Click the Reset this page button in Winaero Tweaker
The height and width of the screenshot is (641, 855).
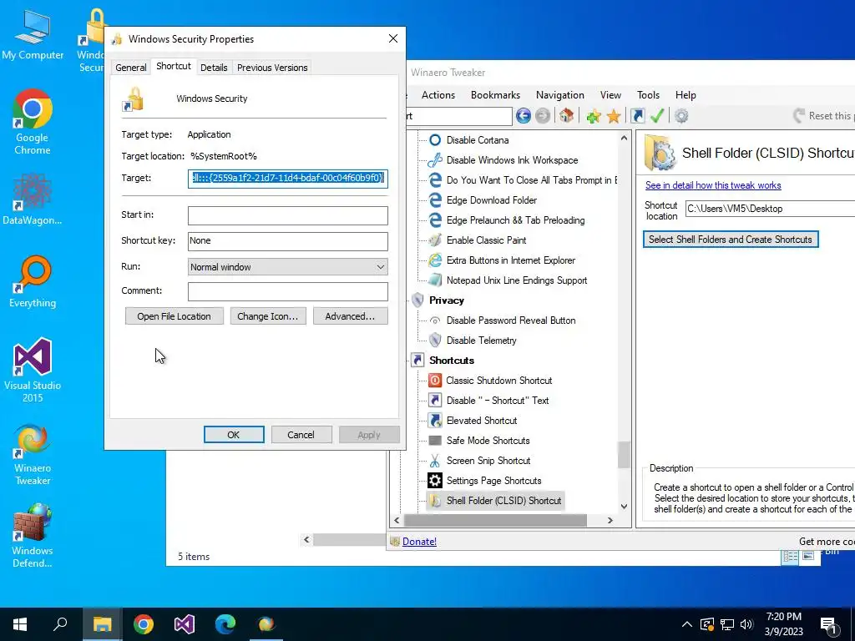(823, 115)
